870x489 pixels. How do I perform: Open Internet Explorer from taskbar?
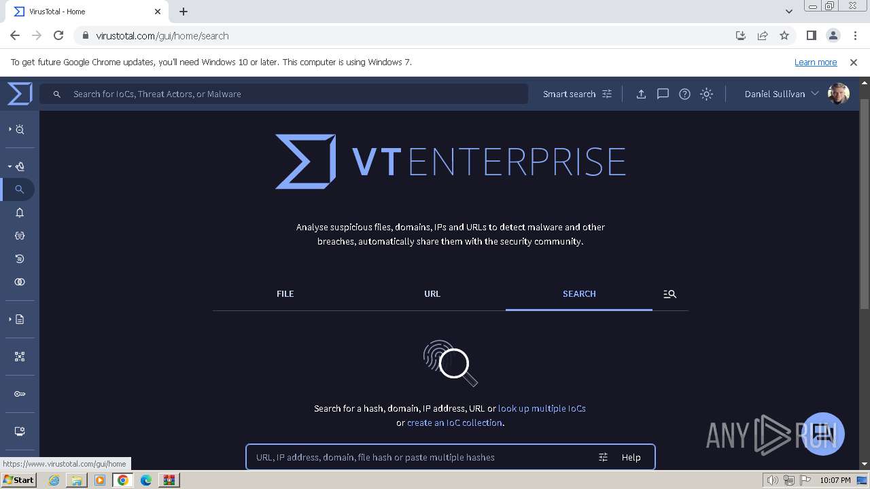tap(54, 480)
